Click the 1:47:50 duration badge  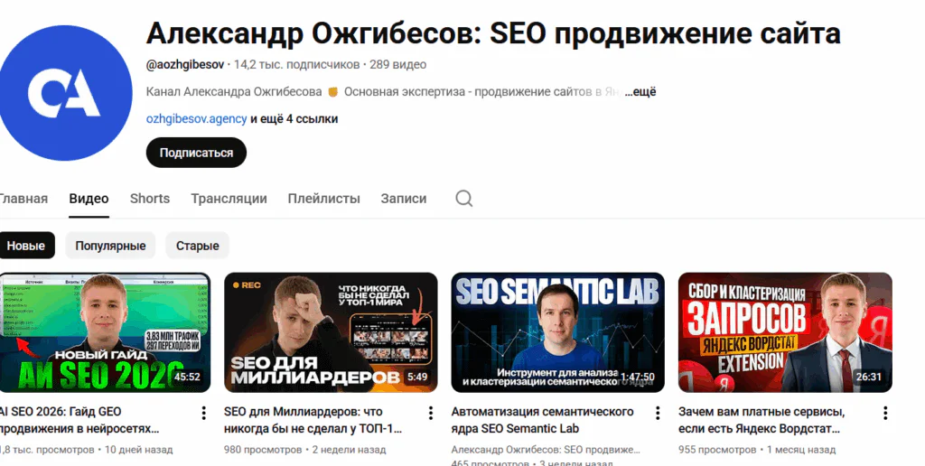pos(637,377)
